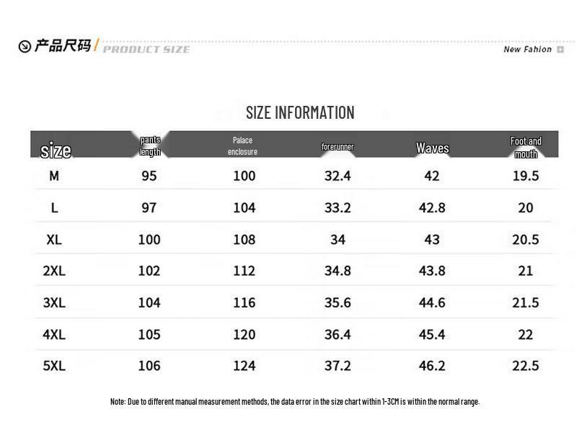Select the XL size row label

[x=54, y=239]
